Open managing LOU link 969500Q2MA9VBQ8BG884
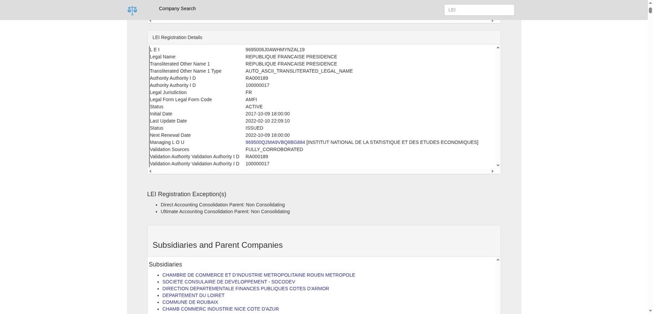This screenshot has width=653, height=314. coord(275,142)
